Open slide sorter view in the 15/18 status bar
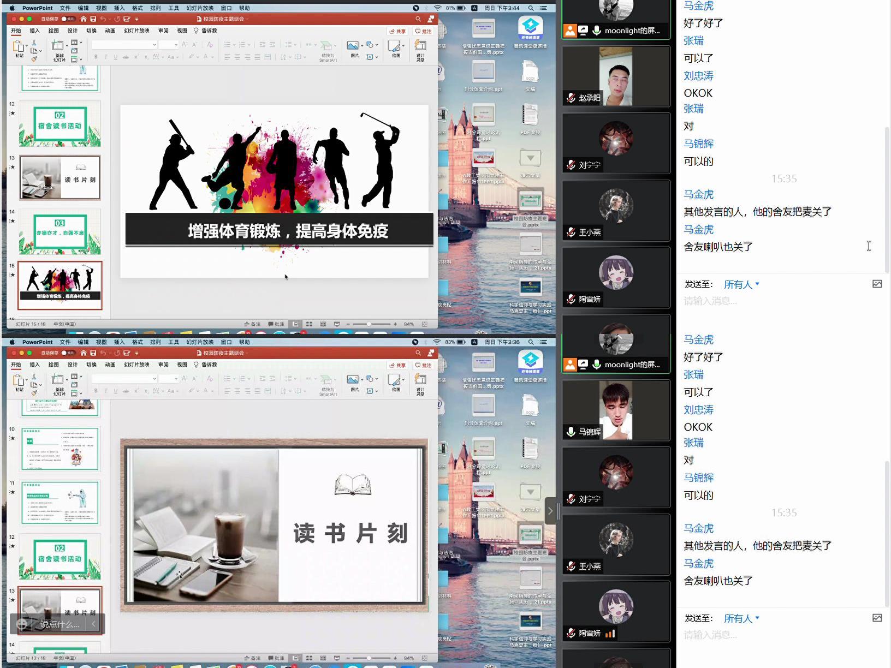 309,324
